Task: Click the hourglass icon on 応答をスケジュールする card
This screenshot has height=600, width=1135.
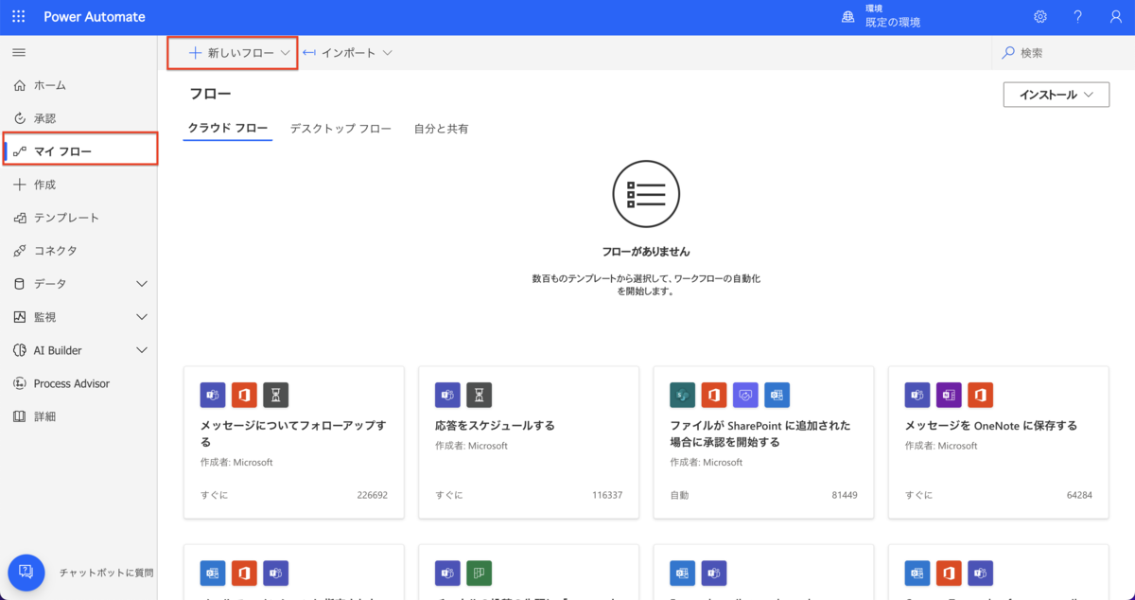Action: click(x=480, y=395)
